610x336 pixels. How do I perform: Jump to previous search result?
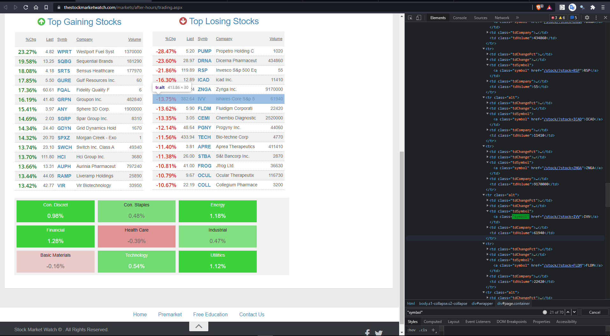click(x=568, y=312)
